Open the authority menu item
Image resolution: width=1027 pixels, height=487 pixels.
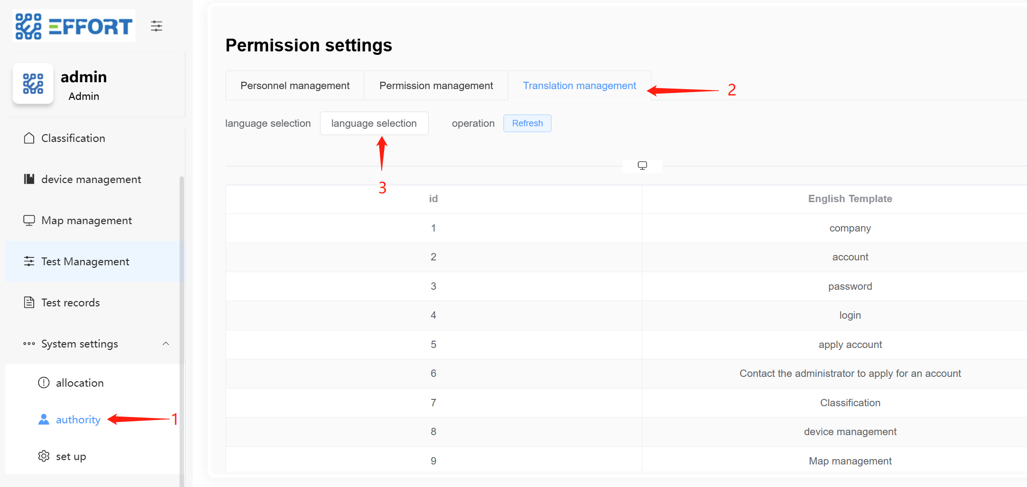[78, 420]
